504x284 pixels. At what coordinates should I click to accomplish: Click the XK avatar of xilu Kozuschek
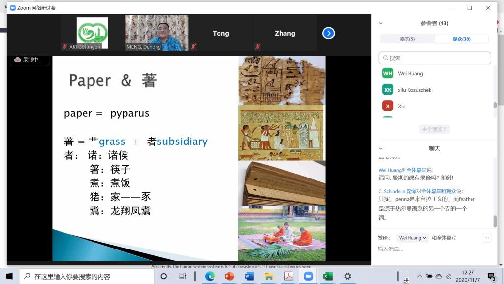click(x=388, y=90)
